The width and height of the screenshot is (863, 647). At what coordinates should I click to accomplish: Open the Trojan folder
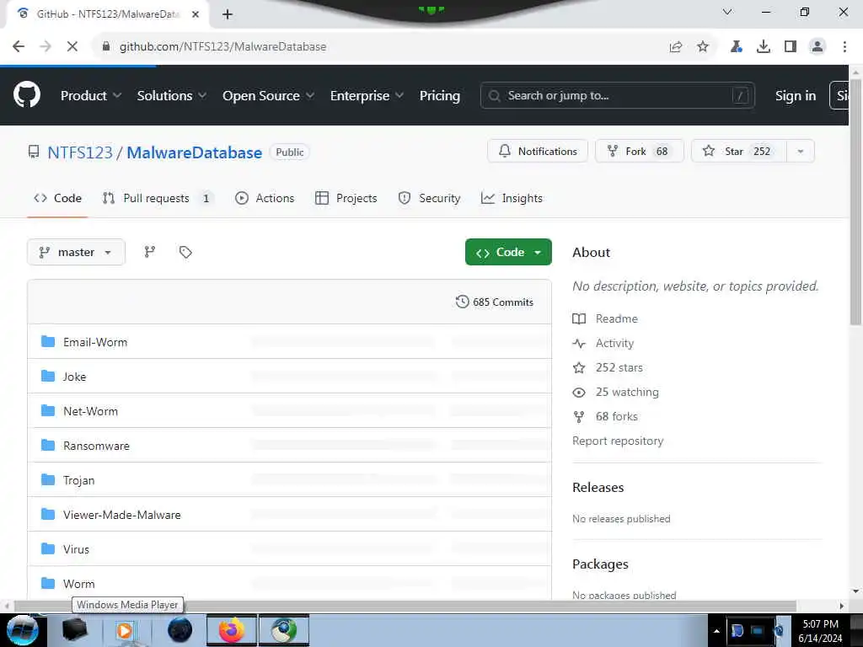(78, 480)
